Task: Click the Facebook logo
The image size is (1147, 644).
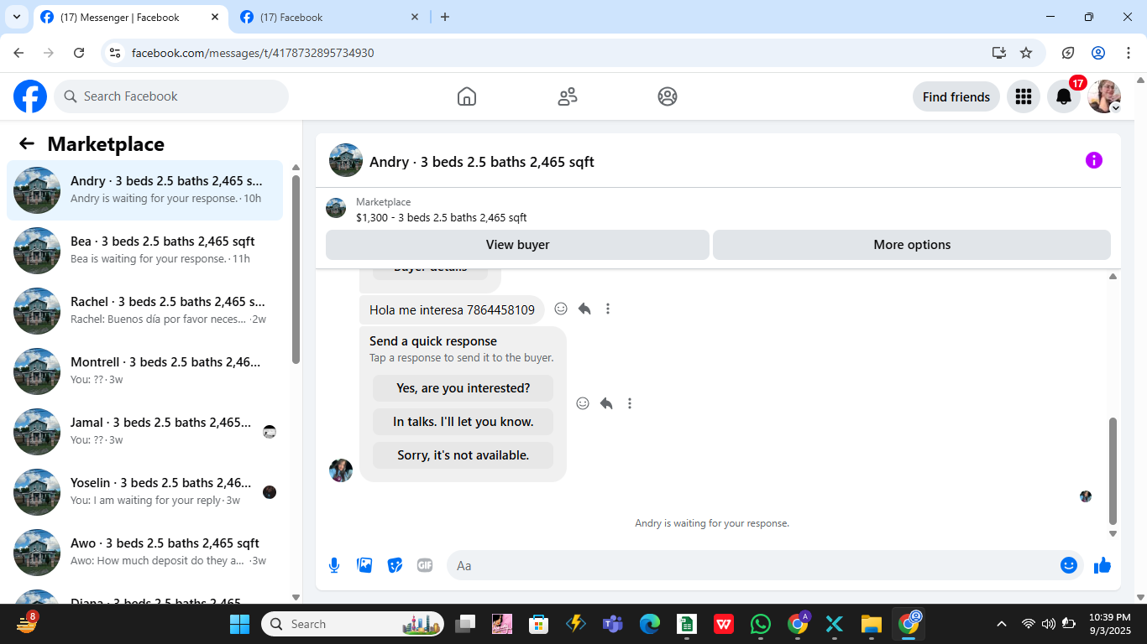Action: pyautogui.click(x=30, y=96)
